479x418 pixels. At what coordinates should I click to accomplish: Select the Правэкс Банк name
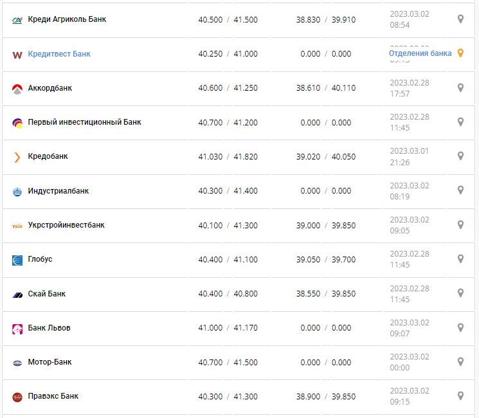[53, 396]
